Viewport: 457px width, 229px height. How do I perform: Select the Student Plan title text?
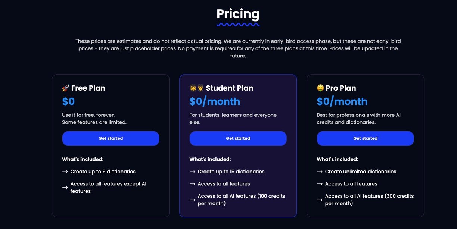[229, 88]
